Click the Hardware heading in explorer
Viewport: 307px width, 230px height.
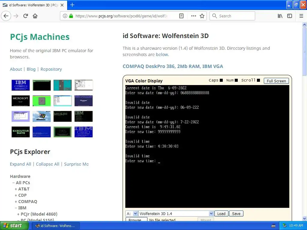pos(20,176)
